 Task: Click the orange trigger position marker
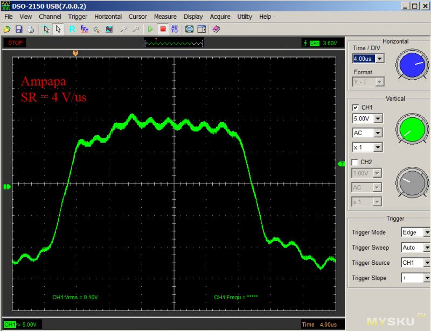(75, 53)
